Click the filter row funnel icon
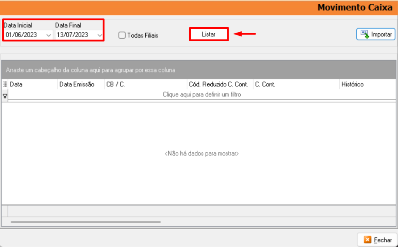This screenshot has width=398, height=247. click(x=5, y=96)
